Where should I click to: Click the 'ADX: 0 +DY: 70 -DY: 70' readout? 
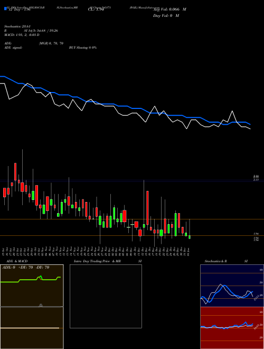pos(25,268)
